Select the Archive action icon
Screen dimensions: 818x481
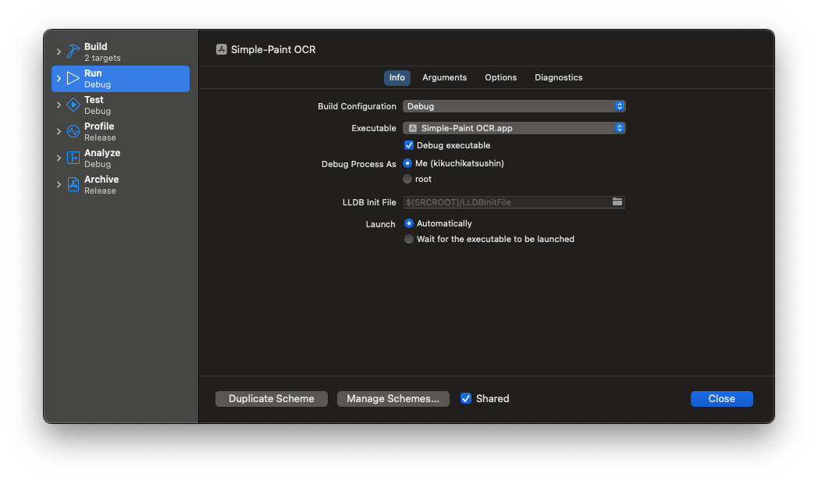point(73,184)
